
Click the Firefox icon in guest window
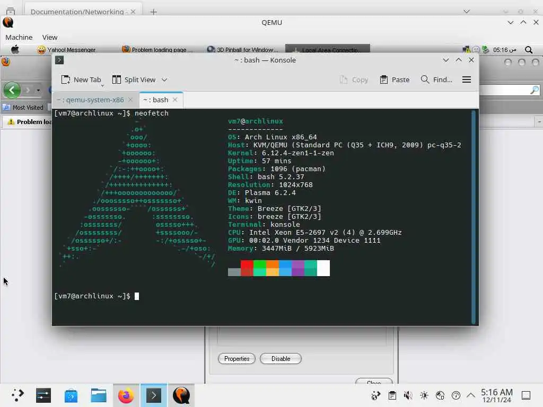coord(6,62)
